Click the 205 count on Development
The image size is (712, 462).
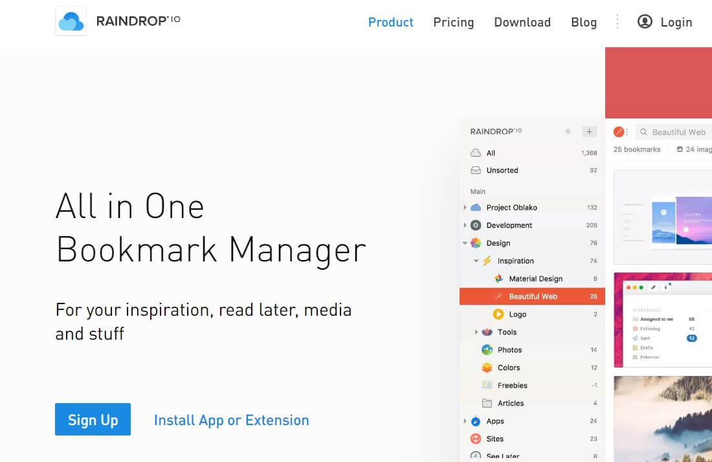pos(592,225)
